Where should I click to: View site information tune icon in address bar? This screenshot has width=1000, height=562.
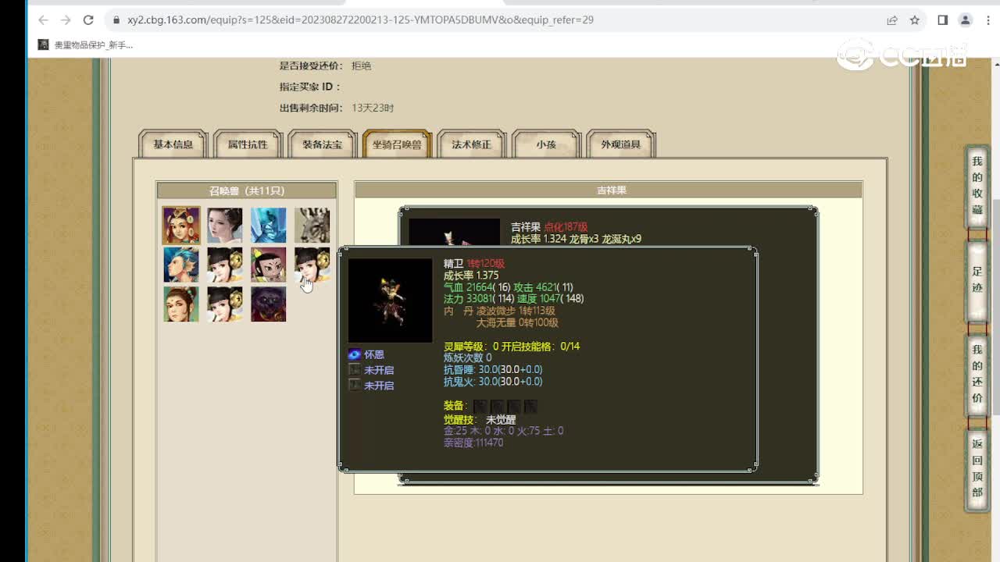coord(116,20)
